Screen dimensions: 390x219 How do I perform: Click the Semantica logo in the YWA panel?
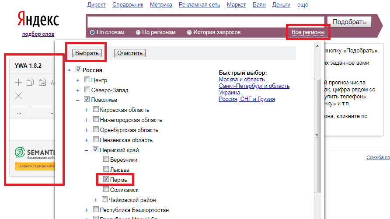pyautogui.click(x=35, y=153)
